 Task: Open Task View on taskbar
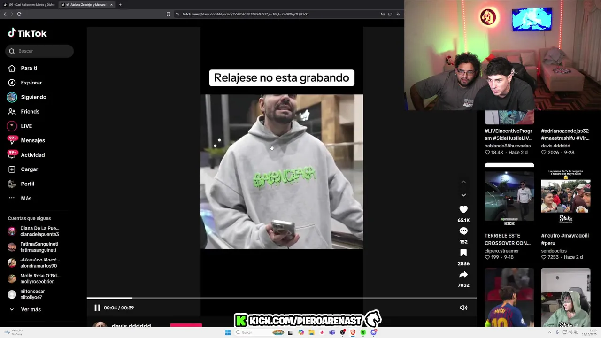[x=290, y=332]
